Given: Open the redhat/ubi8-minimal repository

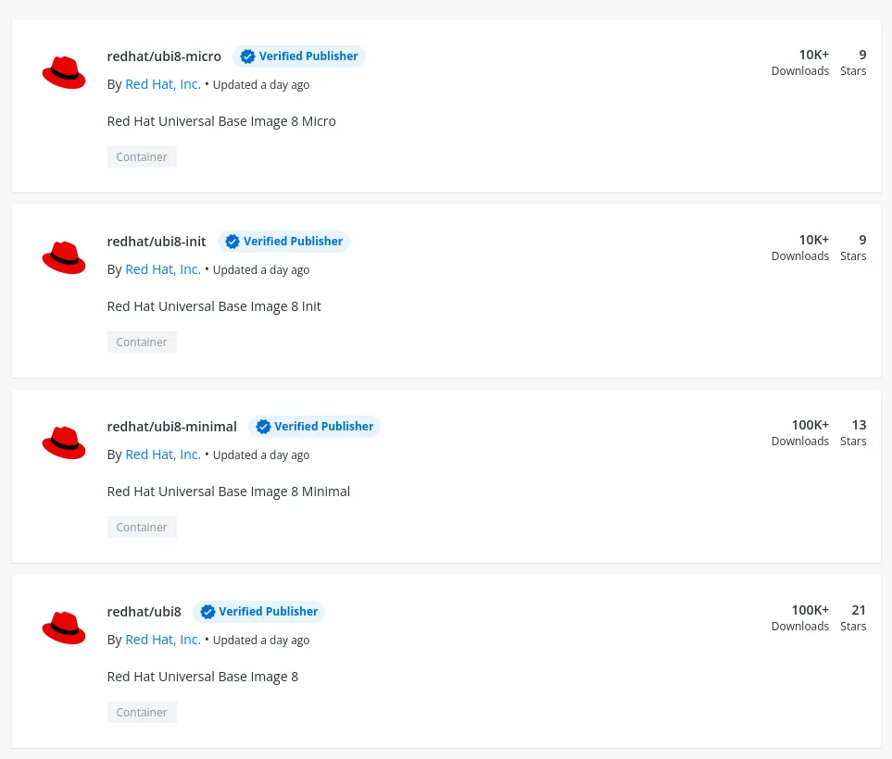Looking at the screenshot, I should tap(171, 427).
